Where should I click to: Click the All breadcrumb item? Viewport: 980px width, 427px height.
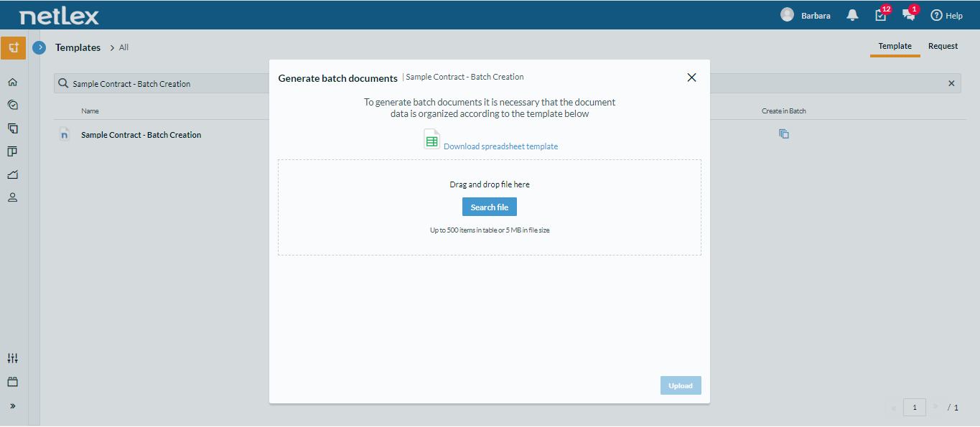(123, 47)
